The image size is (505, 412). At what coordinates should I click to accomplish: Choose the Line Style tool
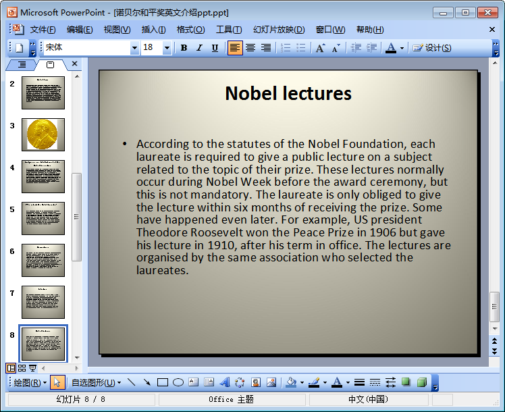[x=359, y=382]
